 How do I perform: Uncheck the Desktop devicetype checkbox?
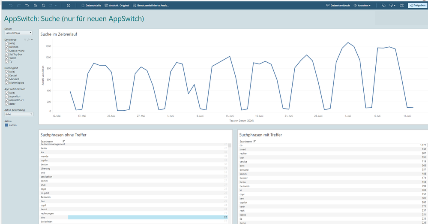7,47
